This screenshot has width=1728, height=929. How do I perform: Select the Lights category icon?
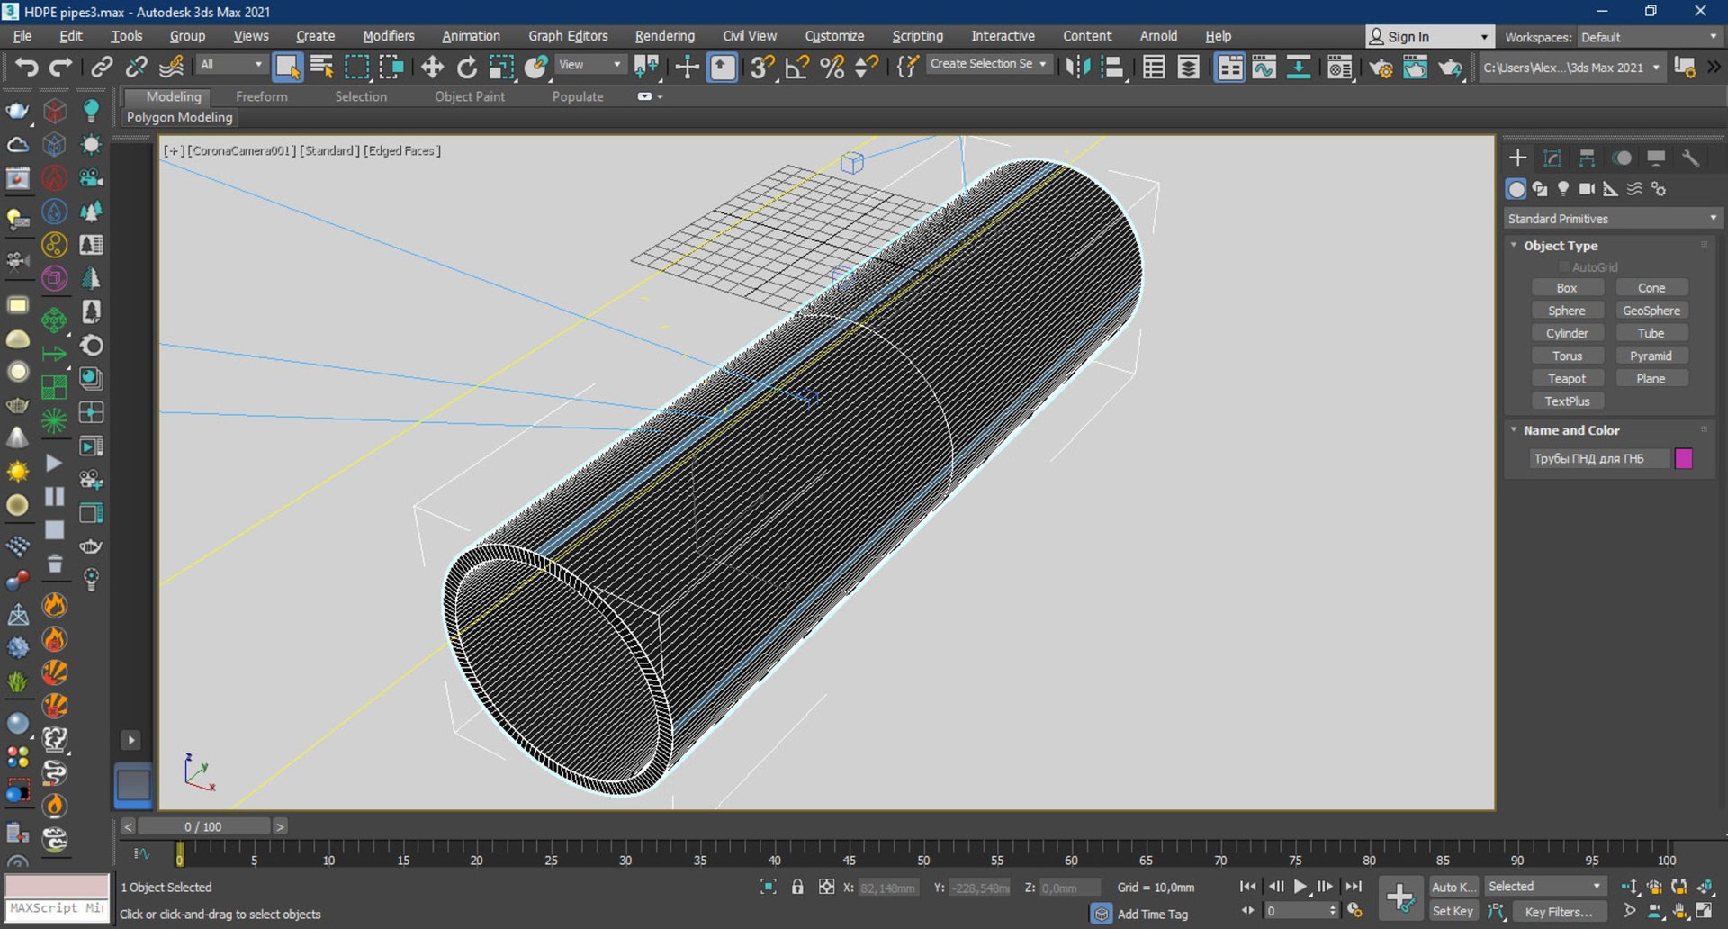pyautogui.click(x=1563, y=189)
